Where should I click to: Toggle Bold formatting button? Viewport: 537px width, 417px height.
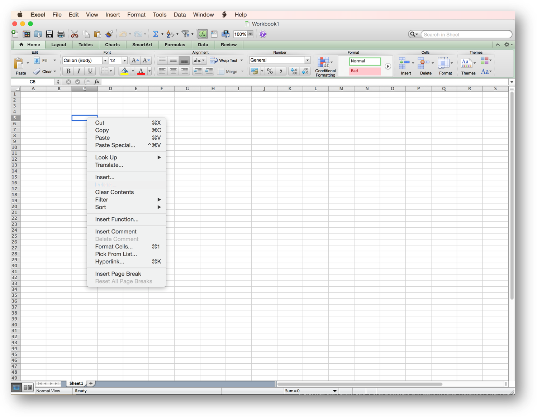point(68,71)
